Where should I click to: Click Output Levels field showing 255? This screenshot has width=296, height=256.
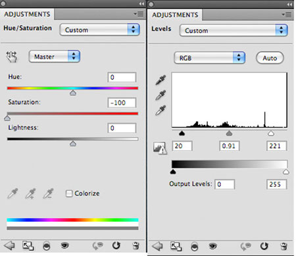(x=277, y=184)
